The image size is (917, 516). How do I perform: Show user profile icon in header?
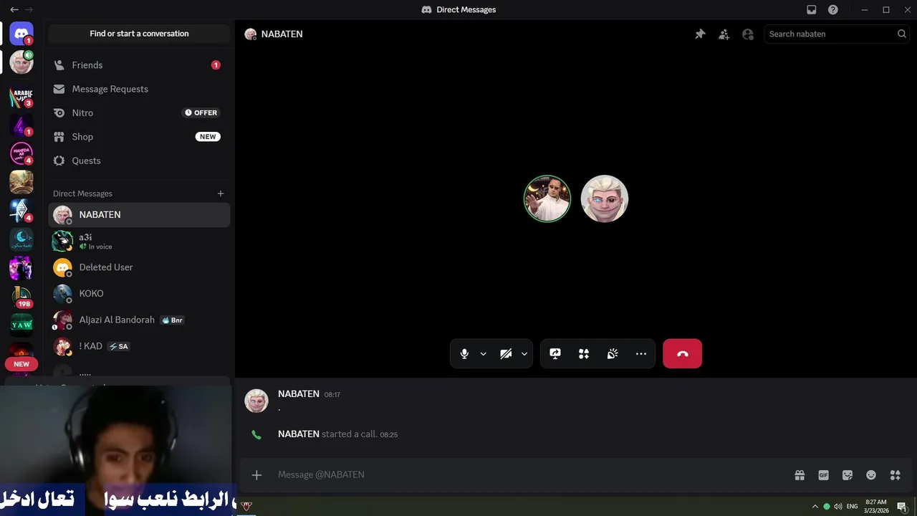748,34
